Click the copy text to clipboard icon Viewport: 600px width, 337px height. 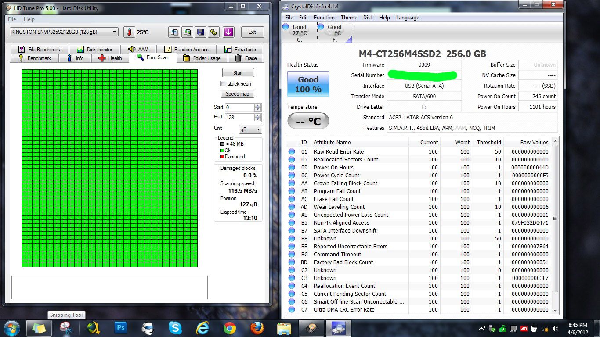174,32
